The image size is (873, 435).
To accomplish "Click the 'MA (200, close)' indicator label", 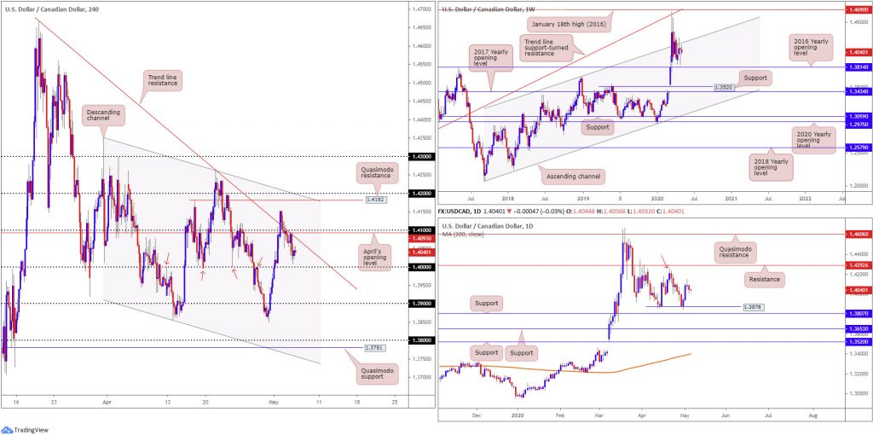I will (461, 234).
